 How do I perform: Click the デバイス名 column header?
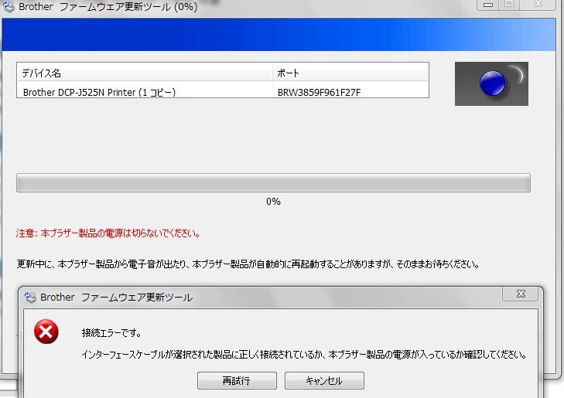145,73
